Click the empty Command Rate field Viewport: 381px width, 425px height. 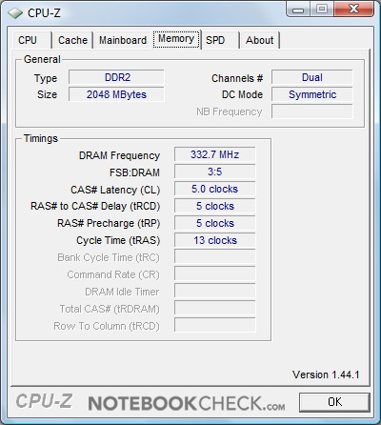(x=214, y=274)
